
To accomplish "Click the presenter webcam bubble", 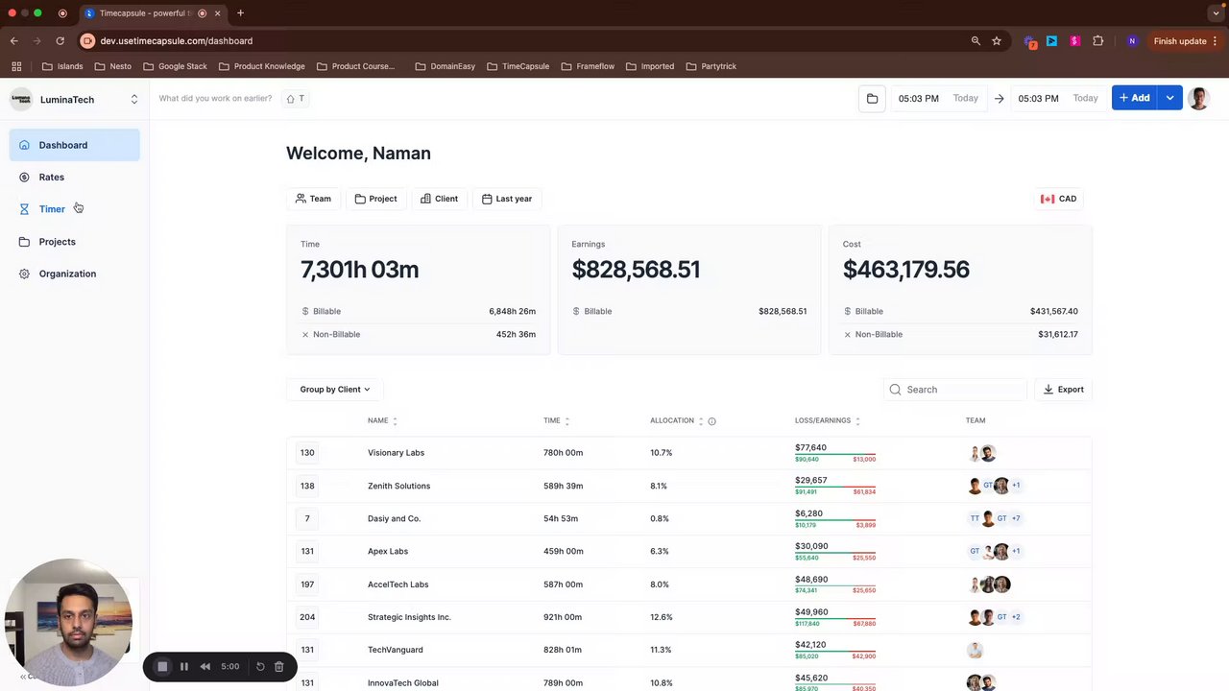I will [x=68, y=622].
